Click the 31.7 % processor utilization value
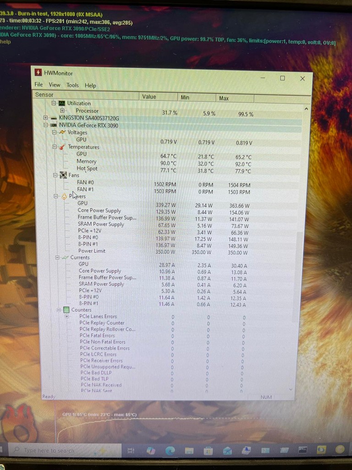 [170, 113]
